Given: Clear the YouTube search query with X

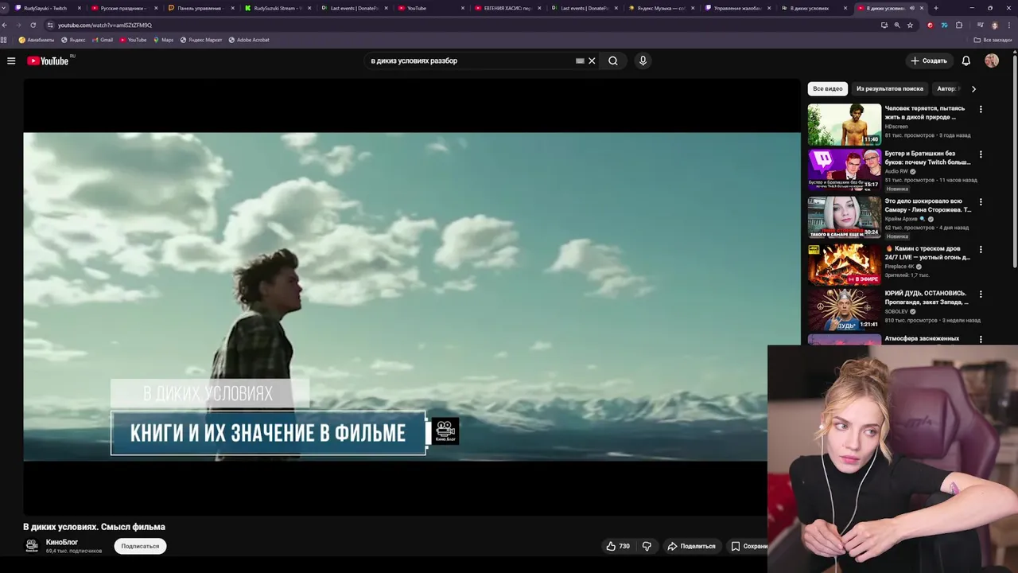Looking at the screenshot, I should point(592,60).
